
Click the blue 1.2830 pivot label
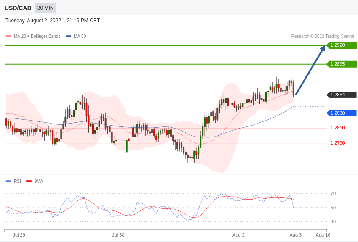tap(342, 113)
